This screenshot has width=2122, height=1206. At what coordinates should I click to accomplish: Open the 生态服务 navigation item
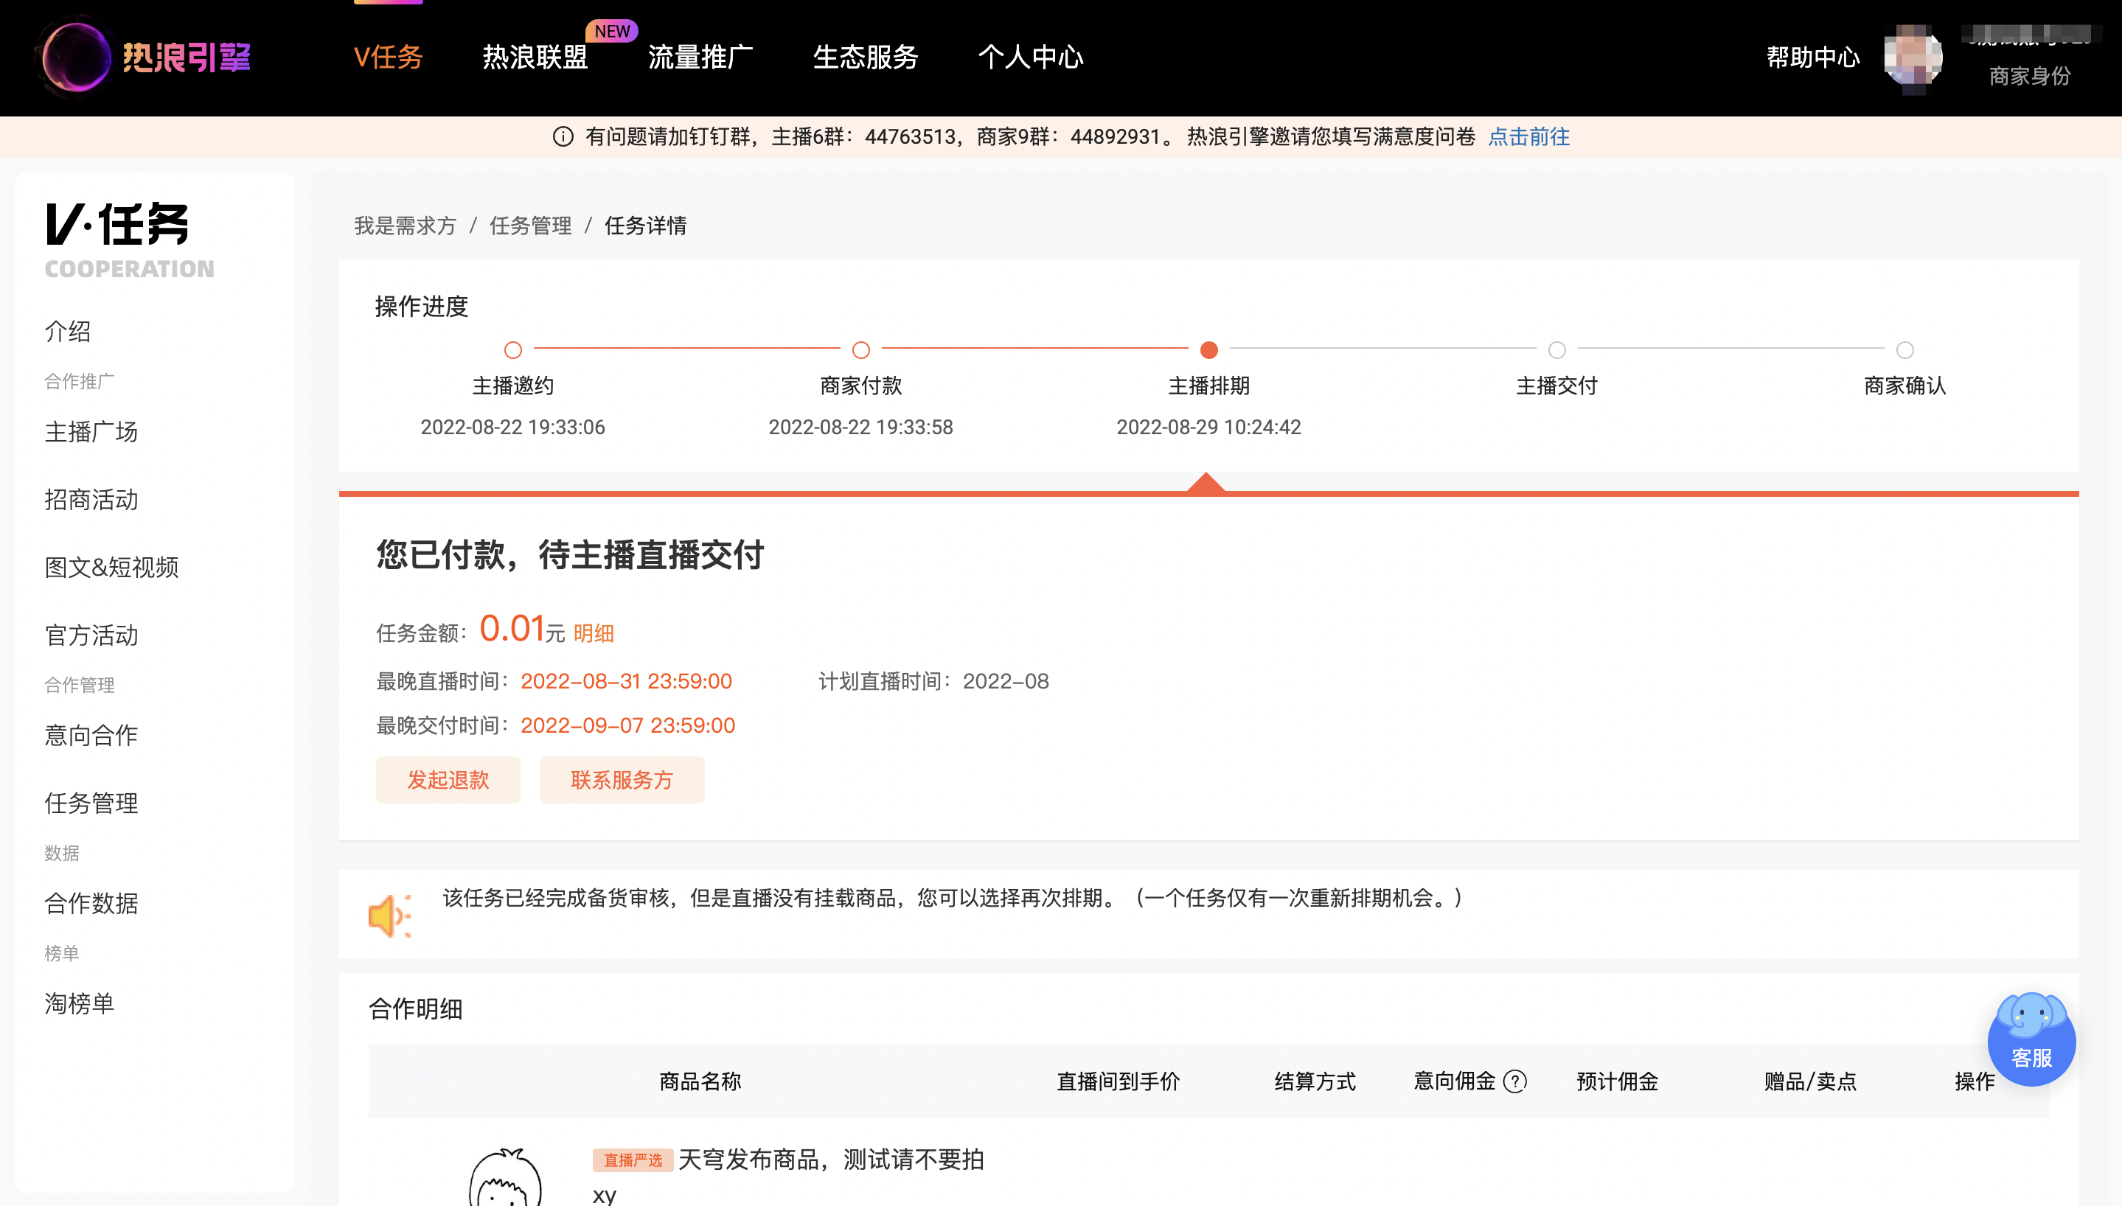(866, 57)
